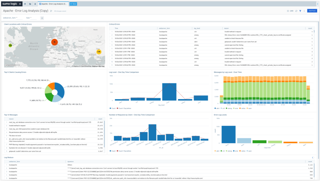This screenshot has height=181, width=320.
Task: Sort Critical Errors by Time column
Action: point(116,28)
